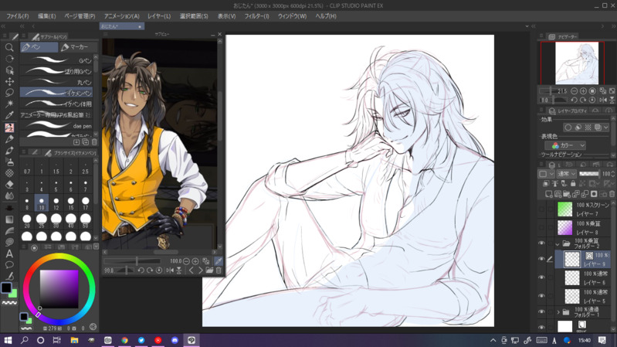Image resolution: width=617 pixels, height=347 pixels.
Task: Choose brush size 12
Action: click(56, 203)
